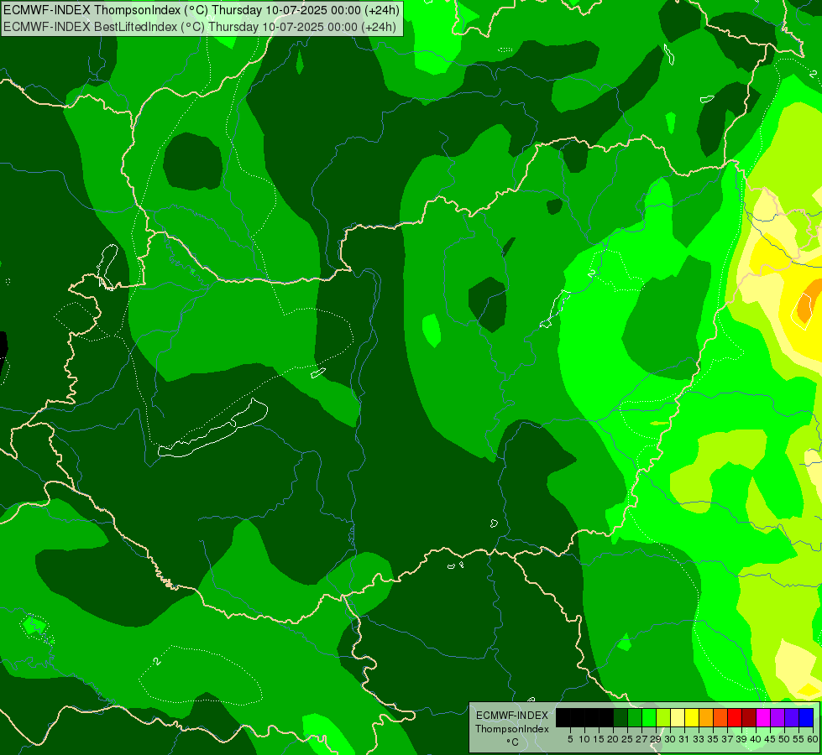822x755 pixels.
Task: Click the legend's 'ECMWF-INDEX' label
Action: tap(512, 716)
